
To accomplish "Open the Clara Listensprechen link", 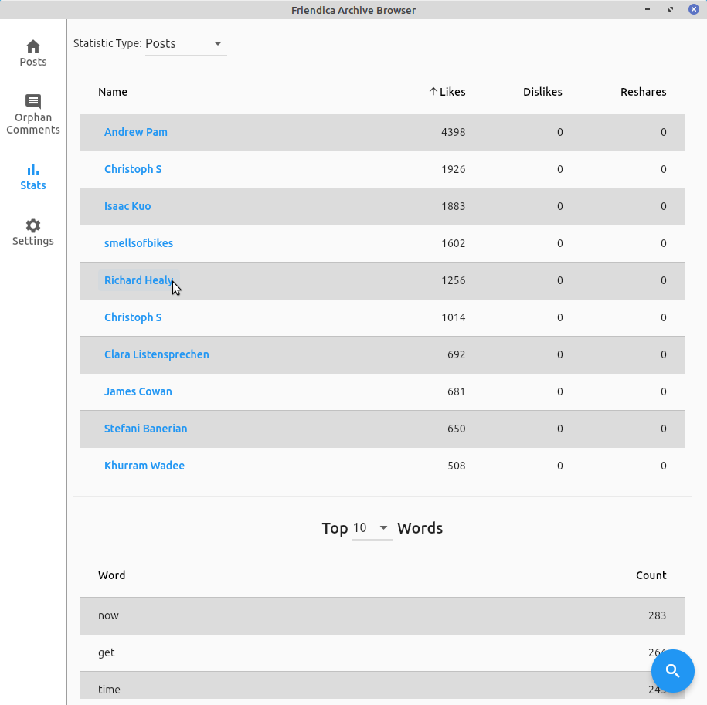I will coord(156,354).
